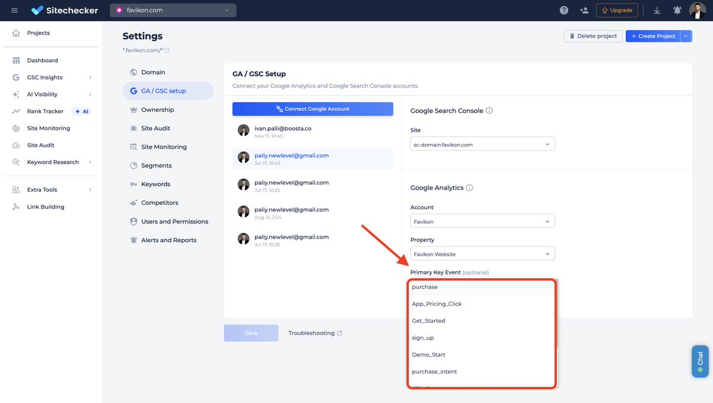Click the Sitechecker logo
This screenshot has height=403, width=713.
coord(65,10)
